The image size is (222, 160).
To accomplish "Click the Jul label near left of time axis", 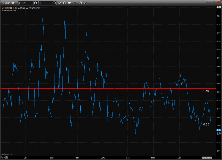I will (x=26, y=158).
